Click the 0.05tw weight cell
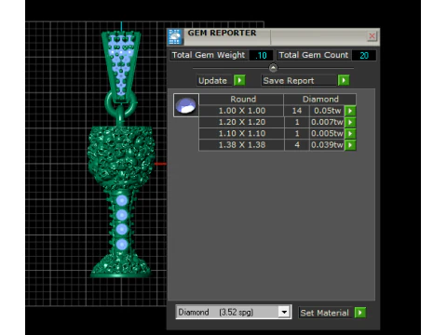This screenshot has height=335, width=447. pos(327,111)
